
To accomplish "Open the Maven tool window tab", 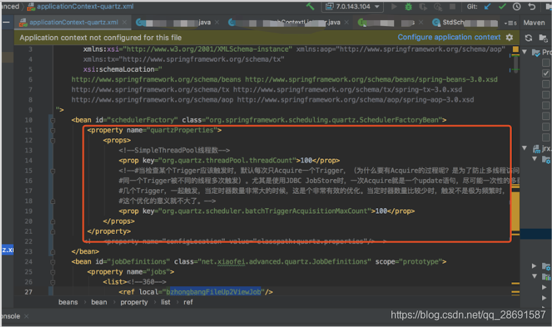I will 534,23.
